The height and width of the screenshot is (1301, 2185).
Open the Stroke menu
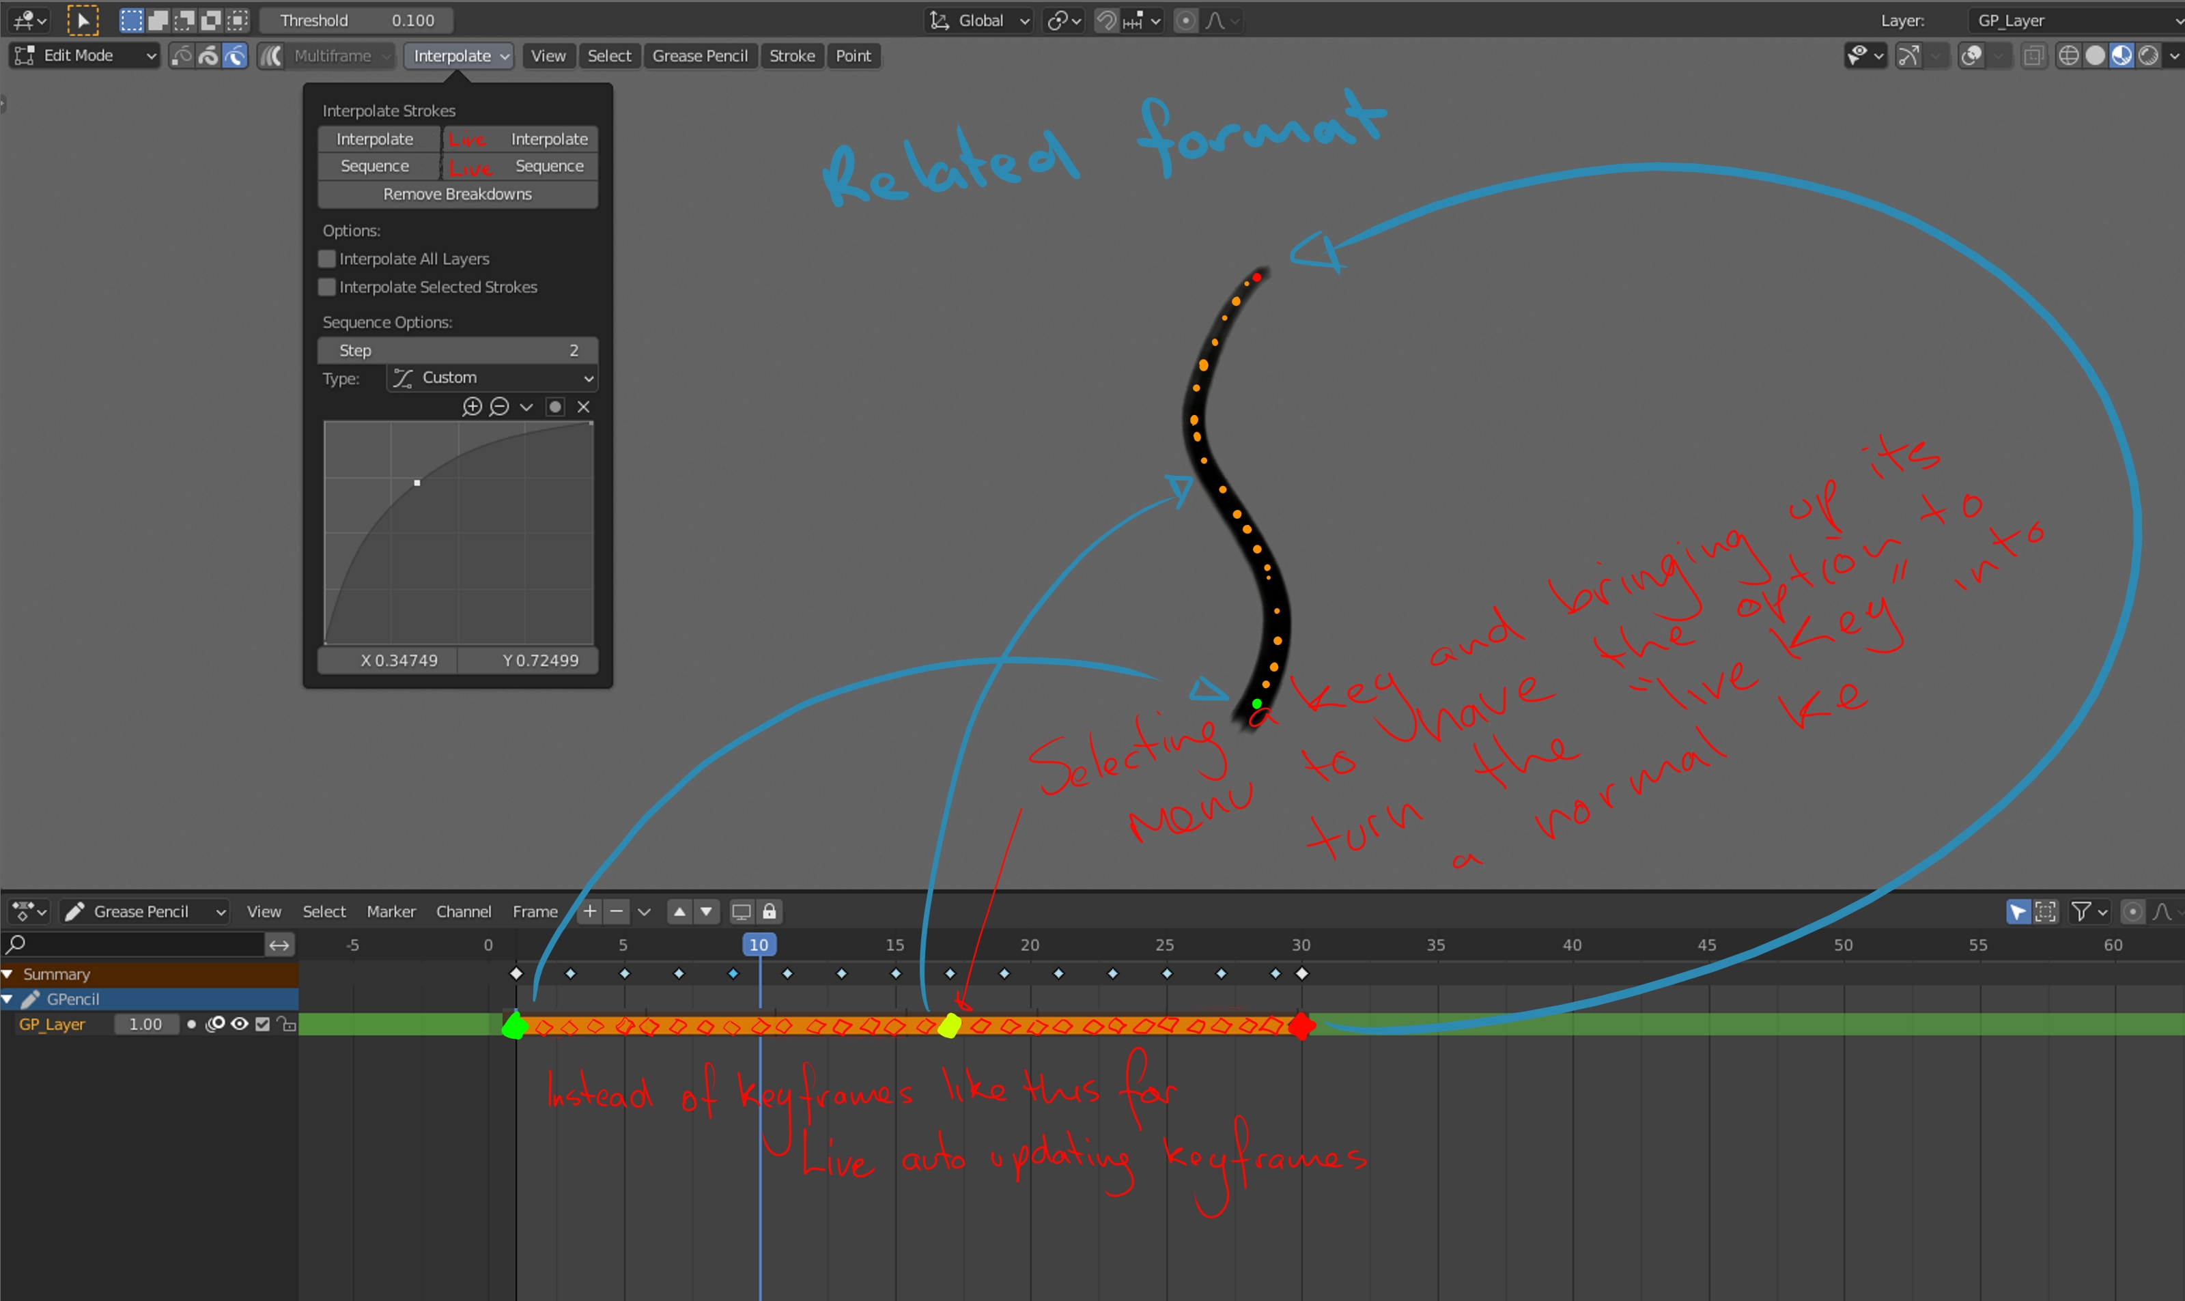click(792, 56)
